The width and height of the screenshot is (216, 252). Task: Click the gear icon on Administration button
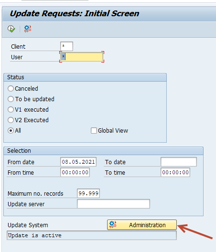113,225
